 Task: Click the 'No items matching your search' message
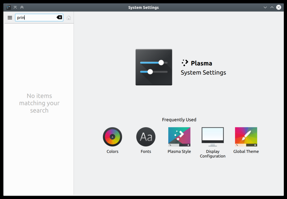point(39,103)
